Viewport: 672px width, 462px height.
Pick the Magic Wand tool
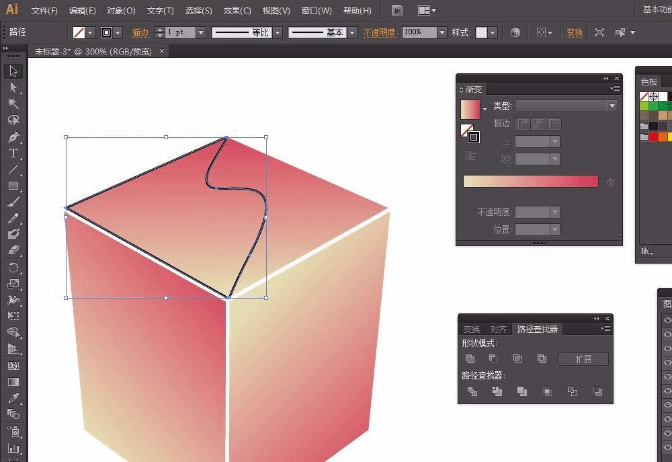tap(13, 104)
